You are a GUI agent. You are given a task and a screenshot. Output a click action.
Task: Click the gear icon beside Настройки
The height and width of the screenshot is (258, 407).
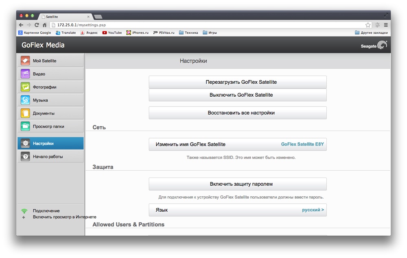coord(25,143)
